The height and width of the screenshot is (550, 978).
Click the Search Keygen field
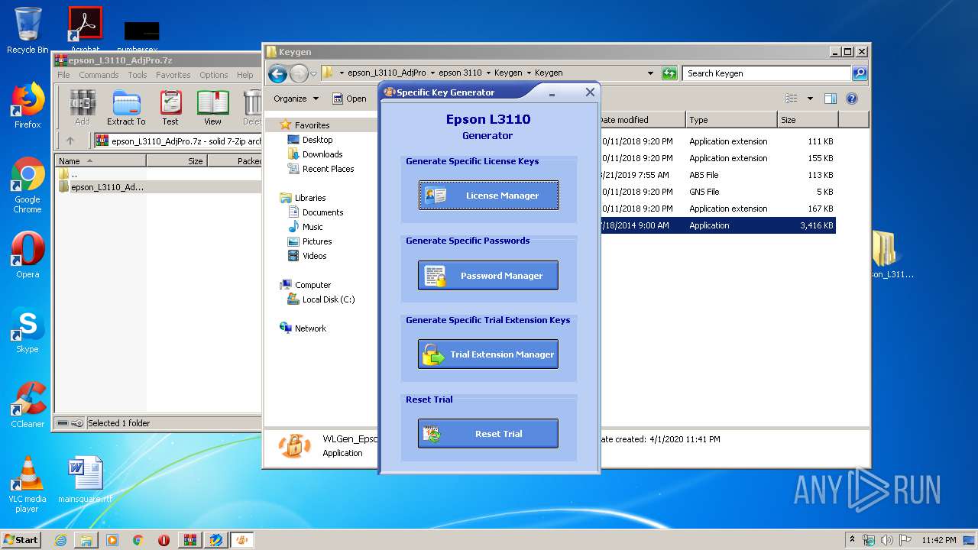coord(766,73)
